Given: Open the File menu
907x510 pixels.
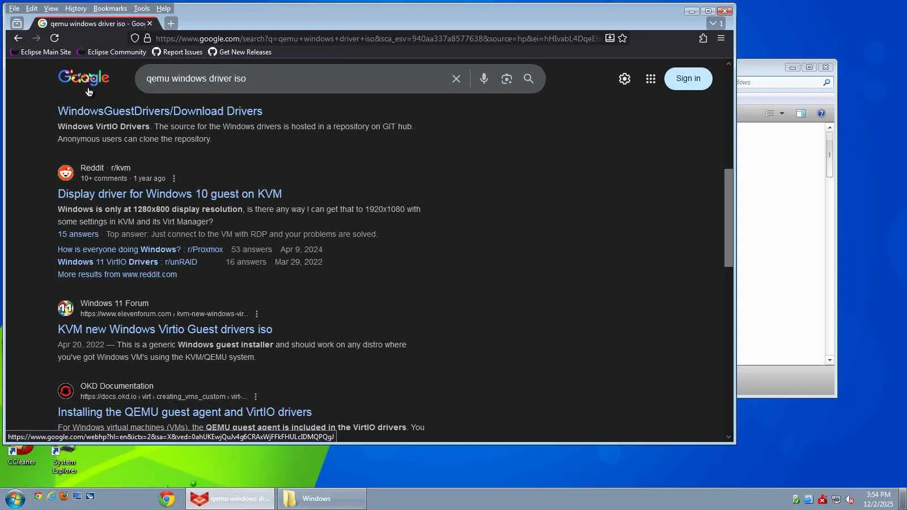Looking at the screenshot, I should (x=14, y=8).
